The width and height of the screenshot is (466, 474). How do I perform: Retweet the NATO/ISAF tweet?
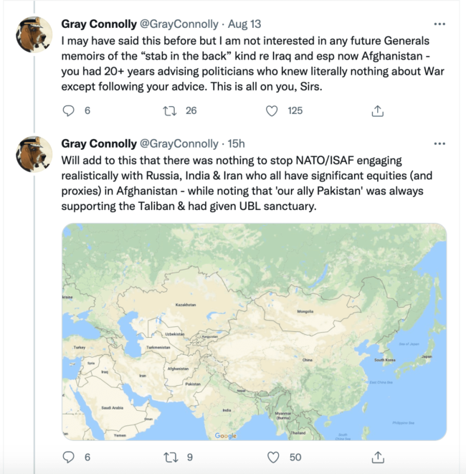click(x=170, y=457)
